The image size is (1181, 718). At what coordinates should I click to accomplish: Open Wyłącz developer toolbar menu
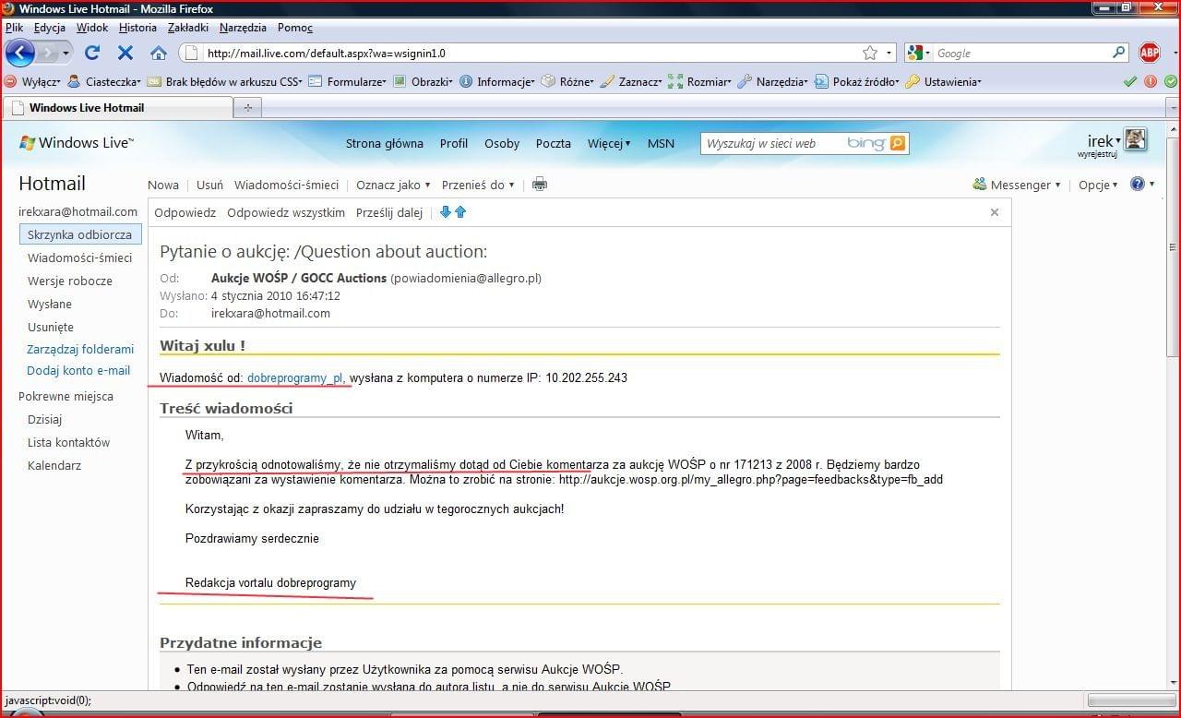point(33,81)
